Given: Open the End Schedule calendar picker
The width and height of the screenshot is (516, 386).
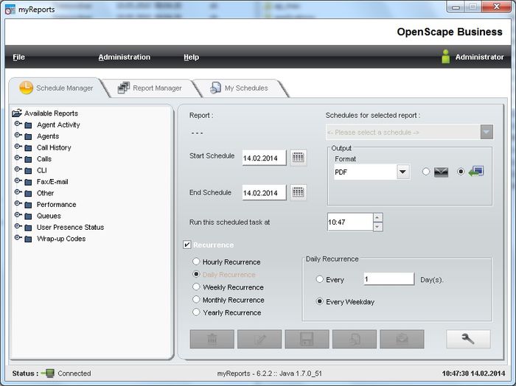Looking at the screenshot, I should [x=298, y=192].
